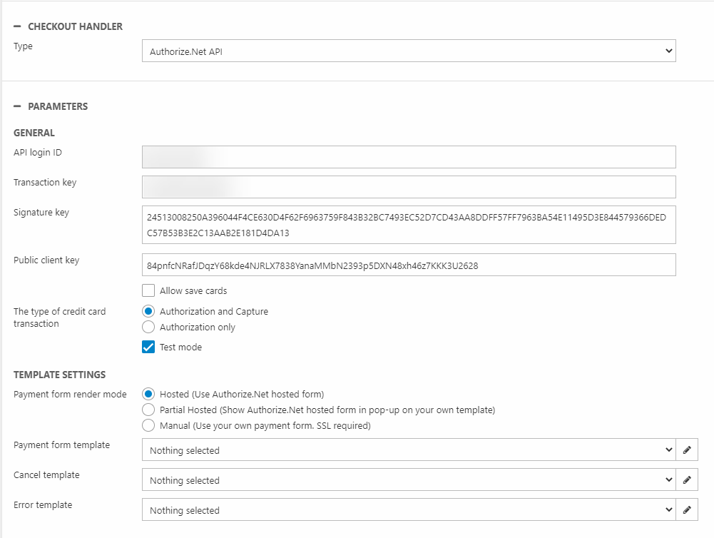Click the Public client key field
Image resolution: width=714 pixels, height=538 pixels.
pos(408,265)
